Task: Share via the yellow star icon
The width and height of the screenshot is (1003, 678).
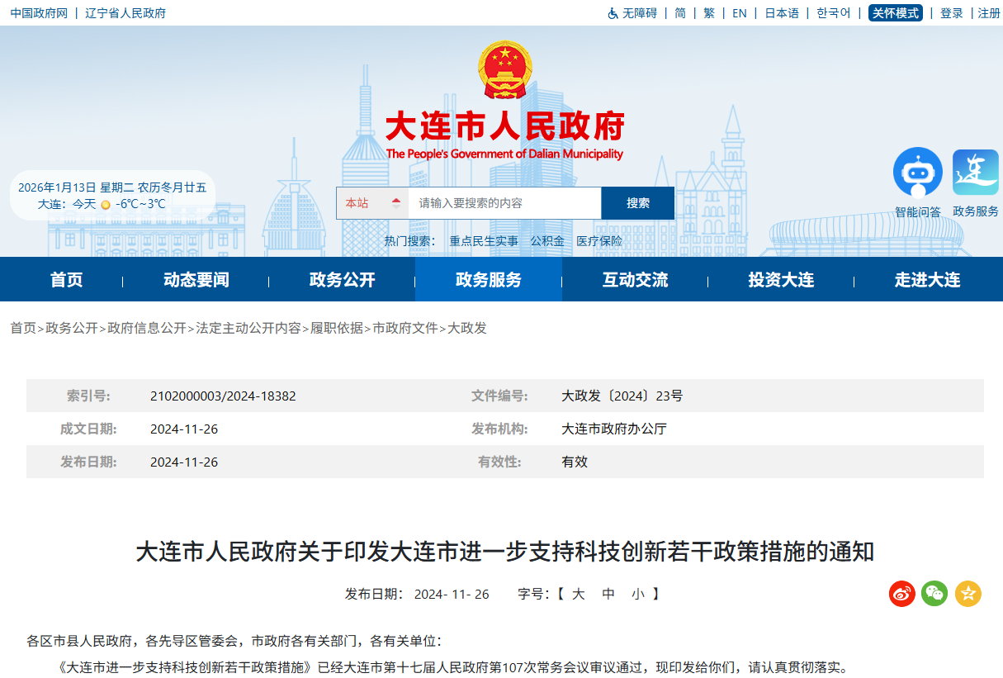Action: point(967,593)
